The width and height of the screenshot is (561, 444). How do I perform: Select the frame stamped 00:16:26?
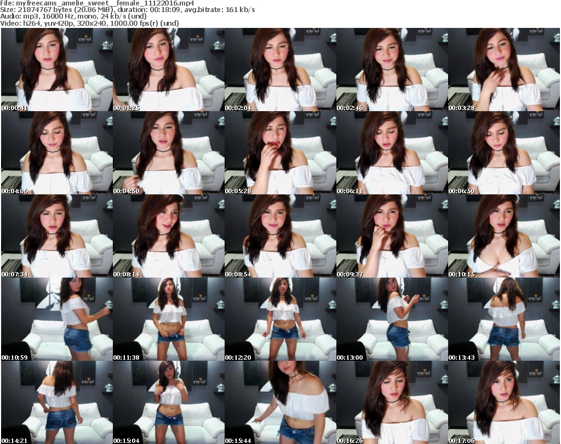pos(392,402)
